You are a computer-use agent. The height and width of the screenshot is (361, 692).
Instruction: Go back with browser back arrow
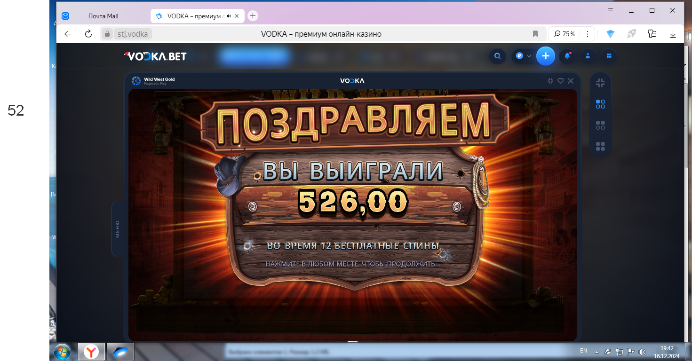point(68,34)
